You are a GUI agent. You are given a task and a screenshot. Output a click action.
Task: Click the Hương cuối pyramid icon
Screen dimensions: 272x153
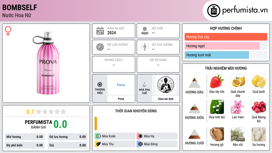194,134
